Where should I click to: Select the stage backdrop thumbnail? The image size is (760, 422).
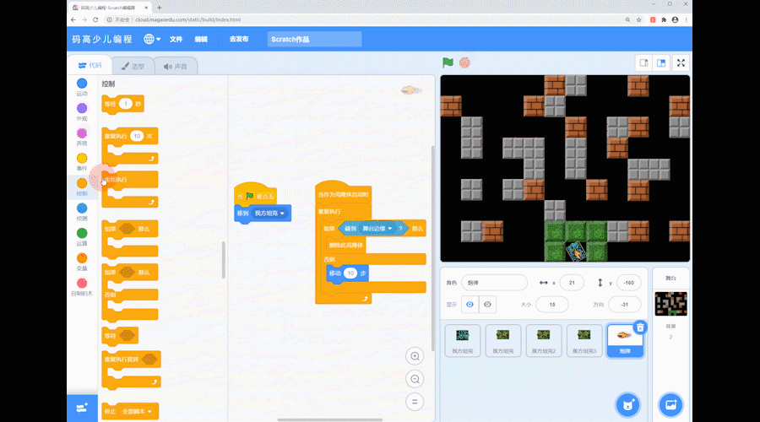coord(670,304)
